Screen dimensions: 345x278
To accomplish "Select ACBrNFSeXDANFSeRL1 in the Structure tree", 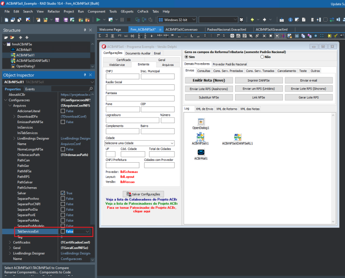I will (x=33, y=61).
